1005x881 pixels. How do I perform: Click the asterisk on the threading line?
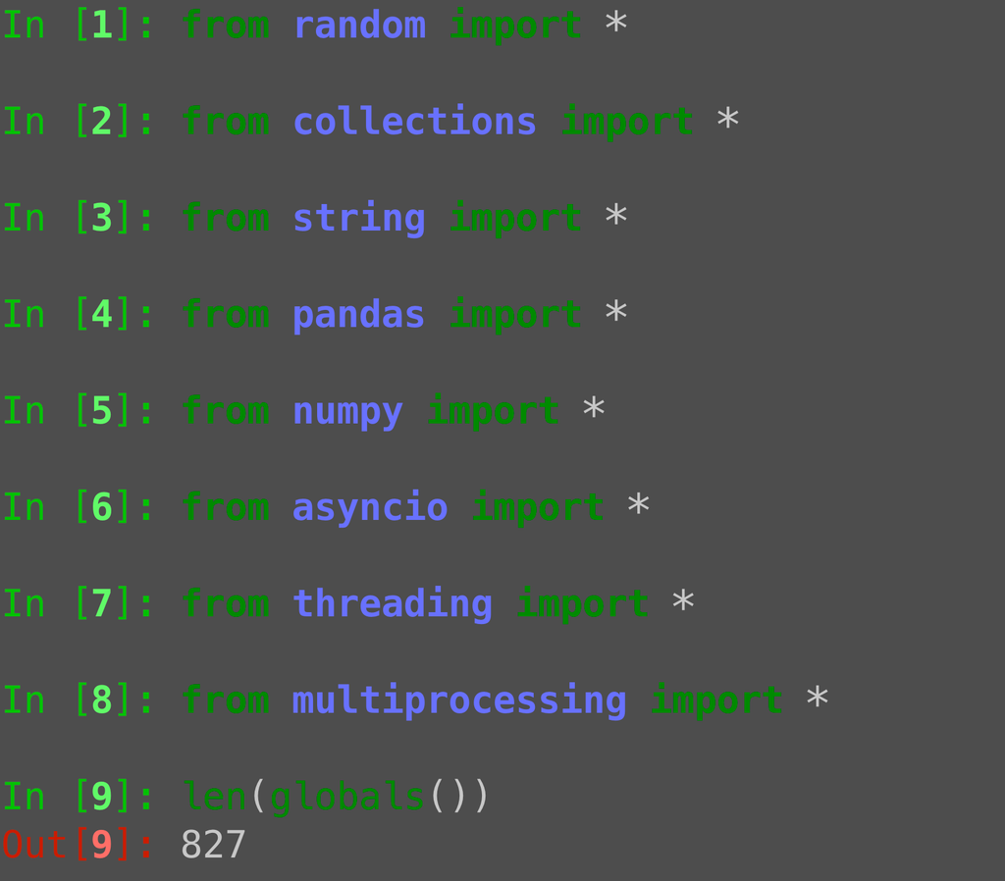coord(683,603)
